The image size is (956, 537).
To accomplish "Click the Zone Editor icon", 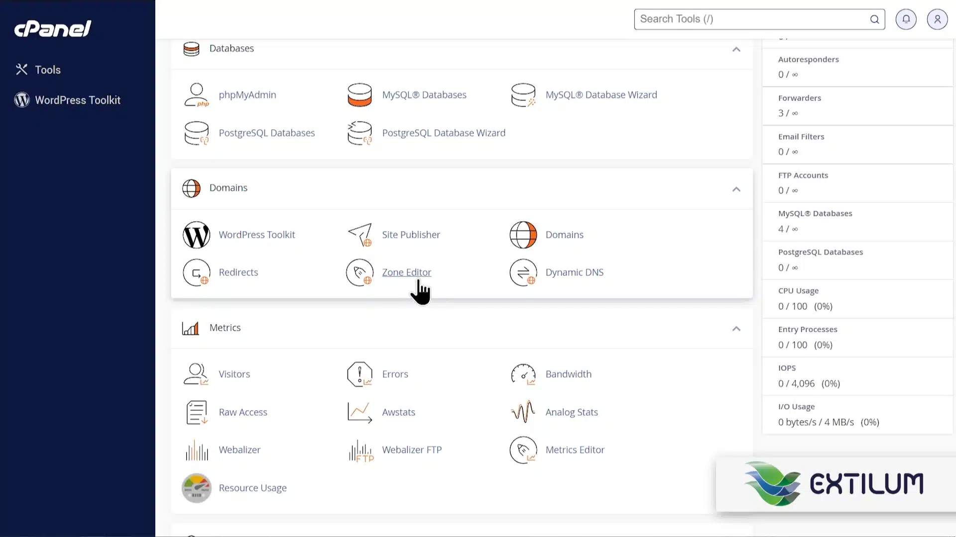I will point(359,272).
